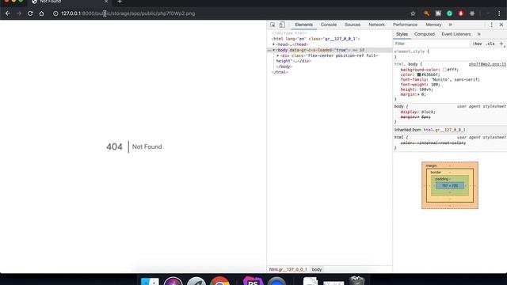The width and height of the screenshot is (507, 285).
Task: Select the Event Listeners sub-tab
Action: click(x=456, y=34)
